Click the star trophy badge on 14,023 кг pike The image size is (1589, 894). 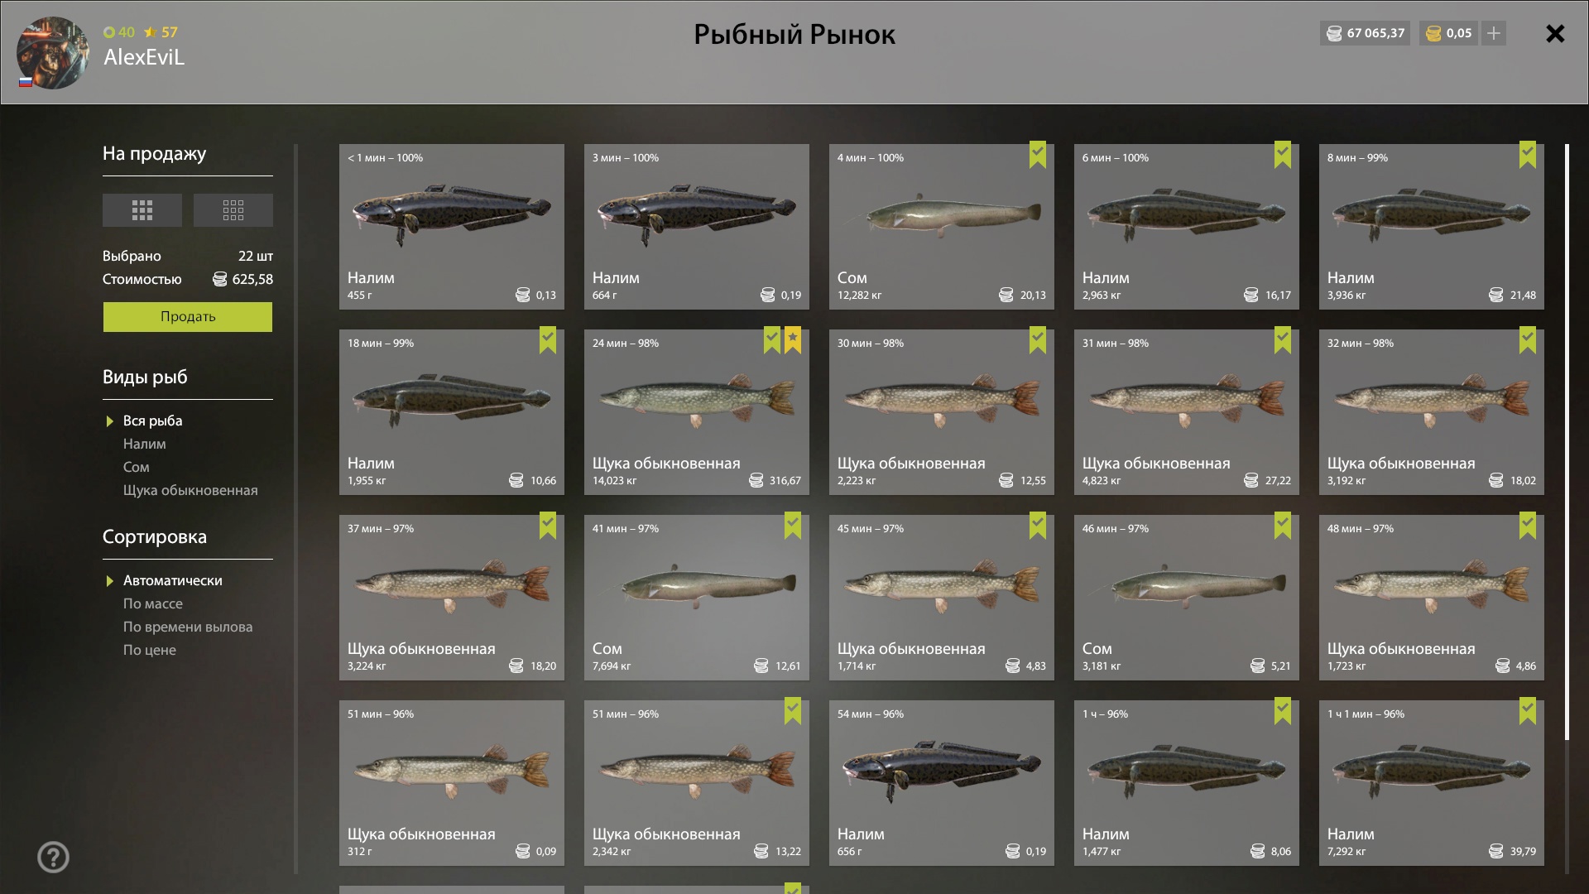[x=793, y=339]
